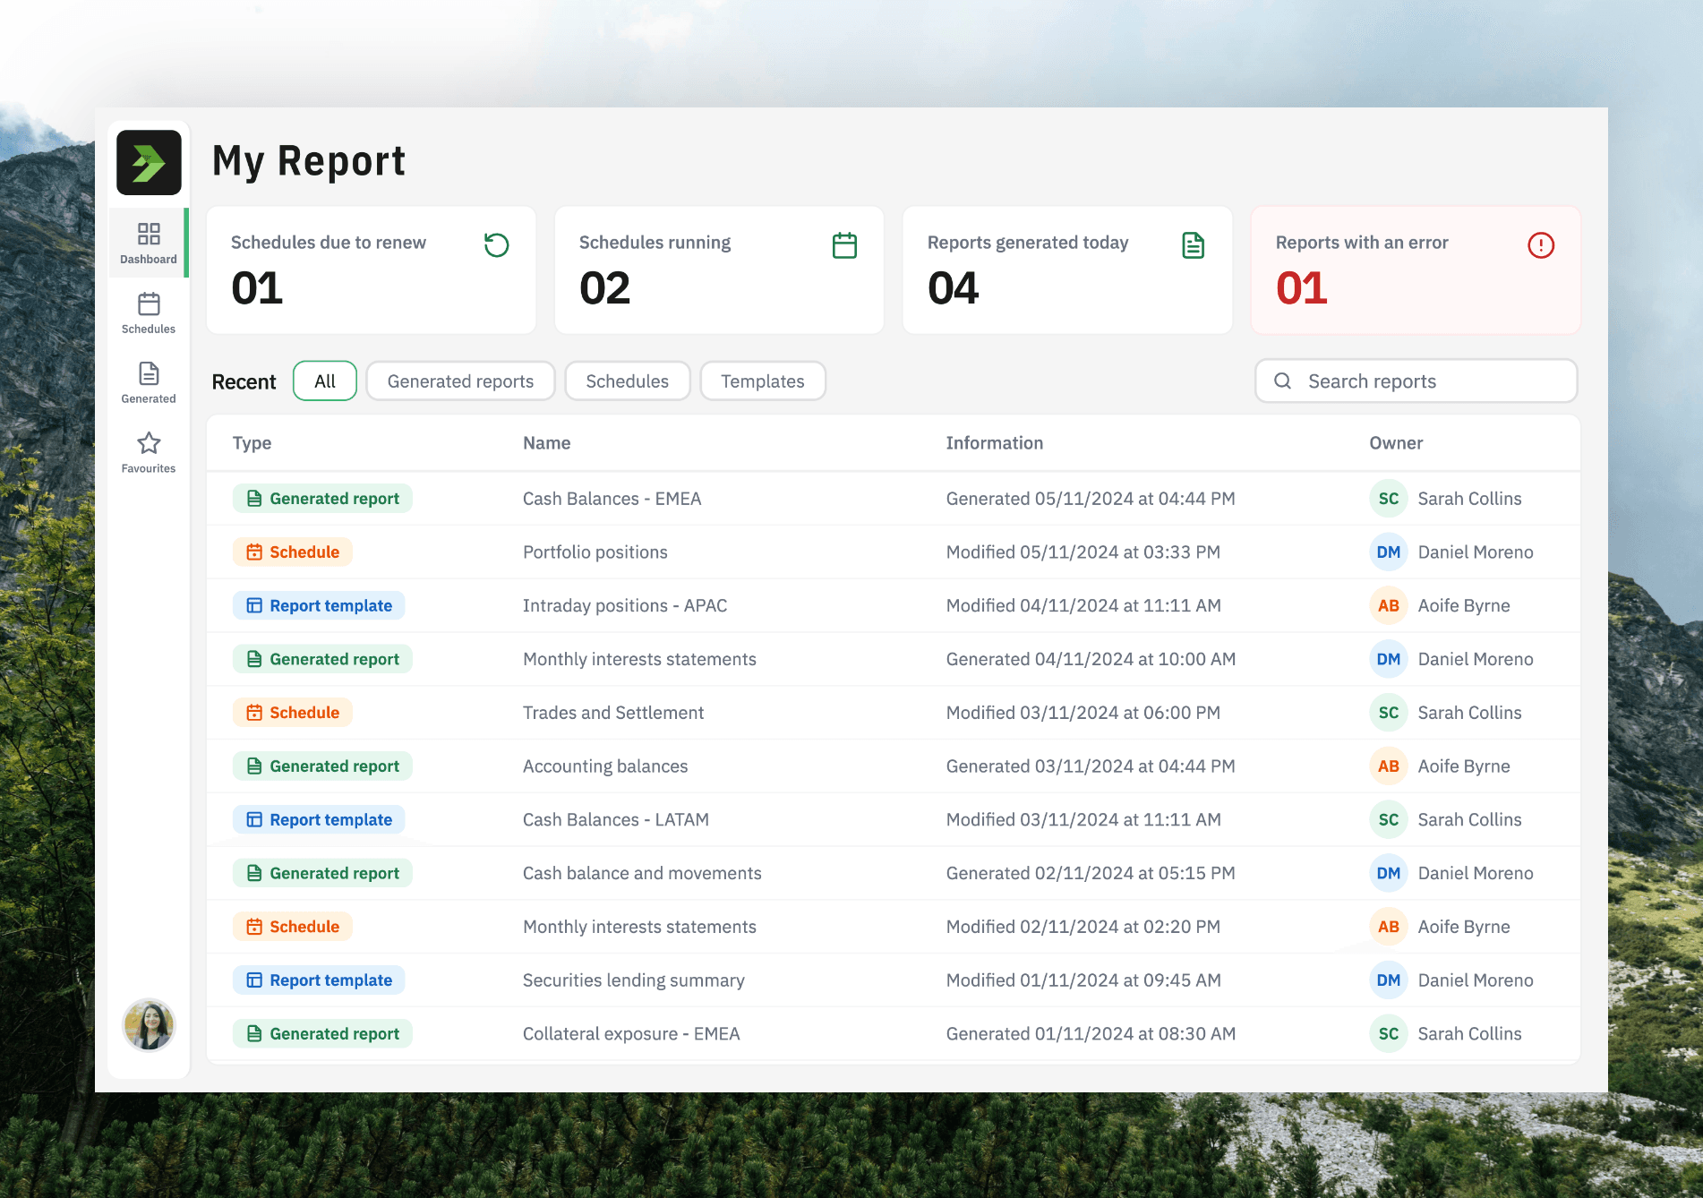Click Generated 01/11/2024 at 08:30 AM text

1091,1033
